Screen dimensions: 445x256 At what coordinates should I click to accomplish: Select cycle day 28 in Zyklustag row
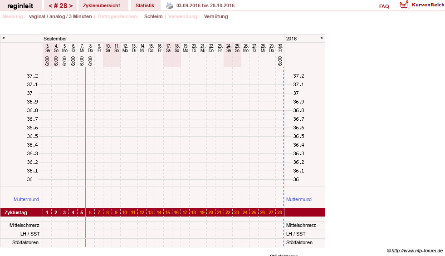pyautogui.click(x=279, y=212)
